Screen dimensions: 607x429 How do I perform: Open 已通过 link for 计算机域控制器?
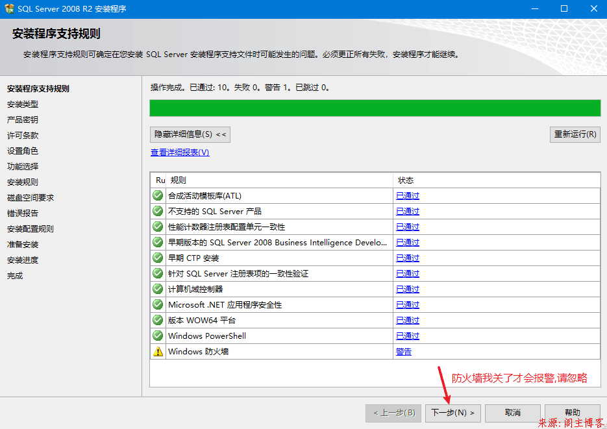(408, 289)
